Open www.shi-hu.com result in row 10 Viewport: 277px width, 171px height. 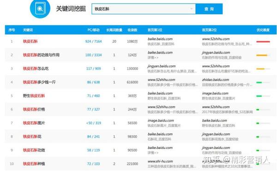pos(160,161)
